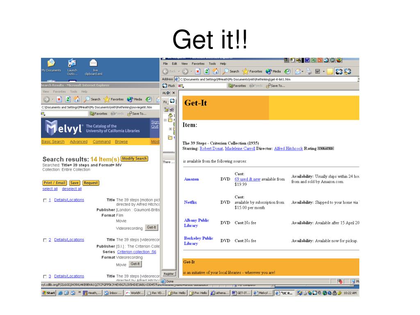Click the Refresh icon in Get-It browser toolbar
Viewport: 420px width, 315px height.
coord(207,71)
